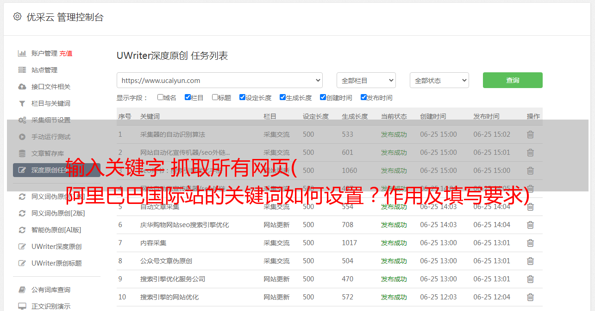
Task: Enable the 域名 display field checkbox
Action: click(160, 97)
